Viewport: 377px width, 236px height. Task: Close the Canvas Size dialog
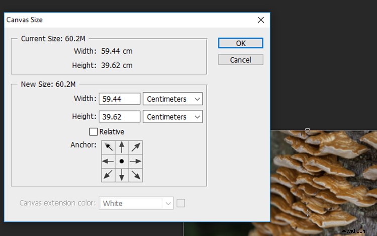click(x=261, y=20)
